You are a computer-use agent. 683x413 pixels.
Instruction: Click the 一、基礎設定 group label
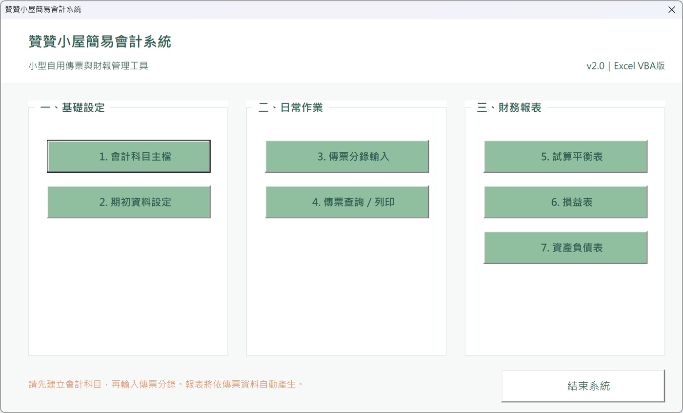click(73, 107)
